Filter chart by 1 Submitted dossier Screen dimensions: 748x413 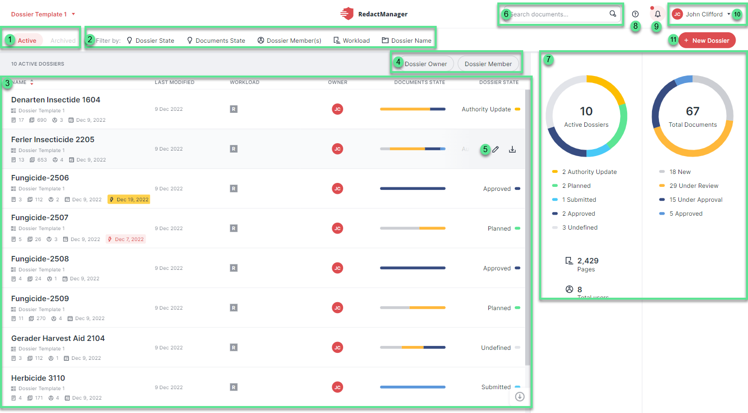[574, 200]
